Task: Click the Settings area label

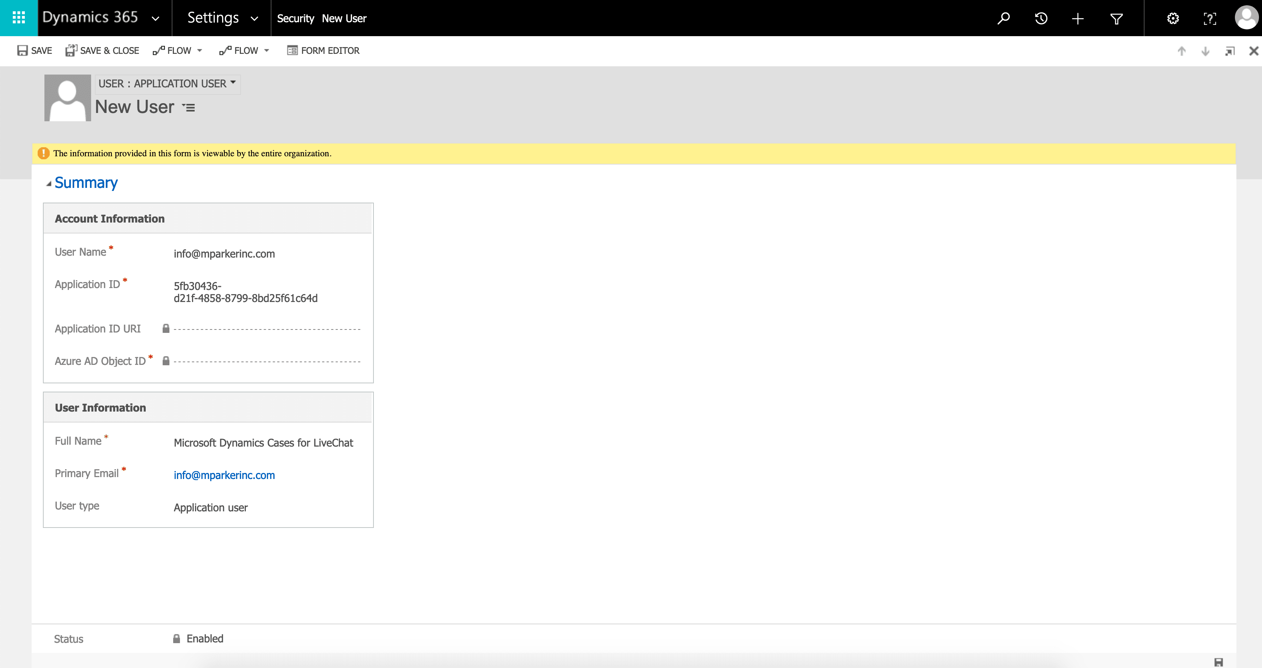Action: [x=213, y=18]
